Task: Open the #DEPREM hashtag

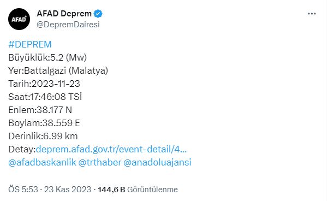Action: (x=30, y=44)
